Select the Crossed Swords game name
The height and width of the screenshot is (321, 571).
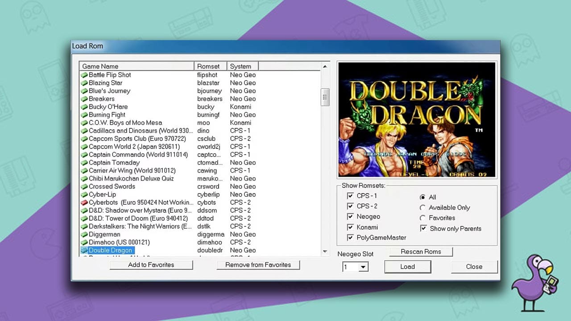112,187
